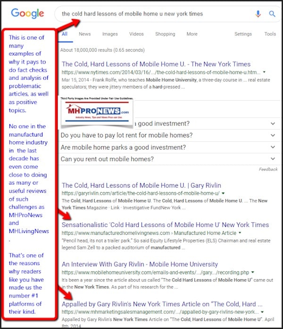This screenshot has height=329, width=283.
Task: Expand 'Can you rent out mobile homes?' question
Action: (170, 159)
